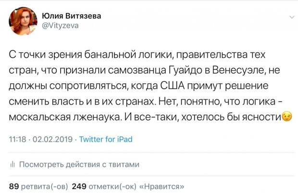Click the 89 retweets count
The width and height of the screenshot is (298, 195).
(14, 186)
